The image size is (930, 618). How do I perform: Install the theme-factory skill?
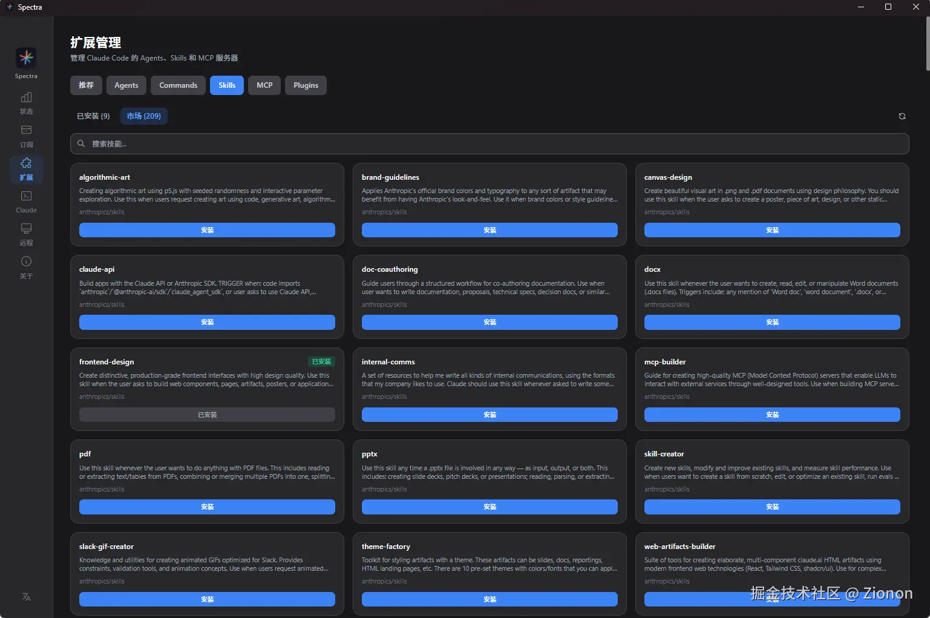point(490,599)
